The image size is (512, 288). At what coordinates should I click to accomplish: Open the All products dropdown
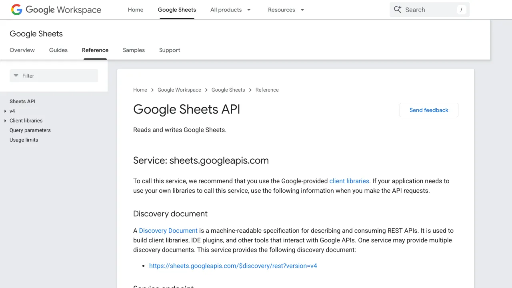pos(231,10)
